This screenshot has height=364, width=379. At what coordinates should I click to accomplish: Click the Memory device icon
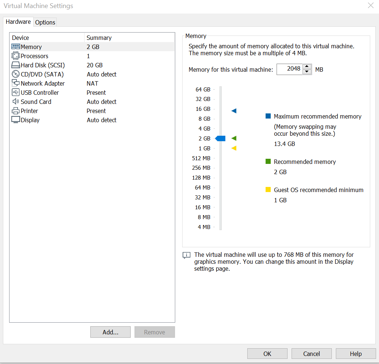tap(16, 47)
